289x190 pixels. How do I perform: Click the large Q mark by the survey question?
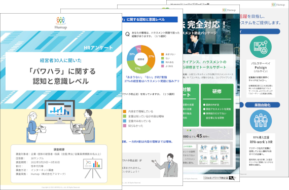click(127, 34)
